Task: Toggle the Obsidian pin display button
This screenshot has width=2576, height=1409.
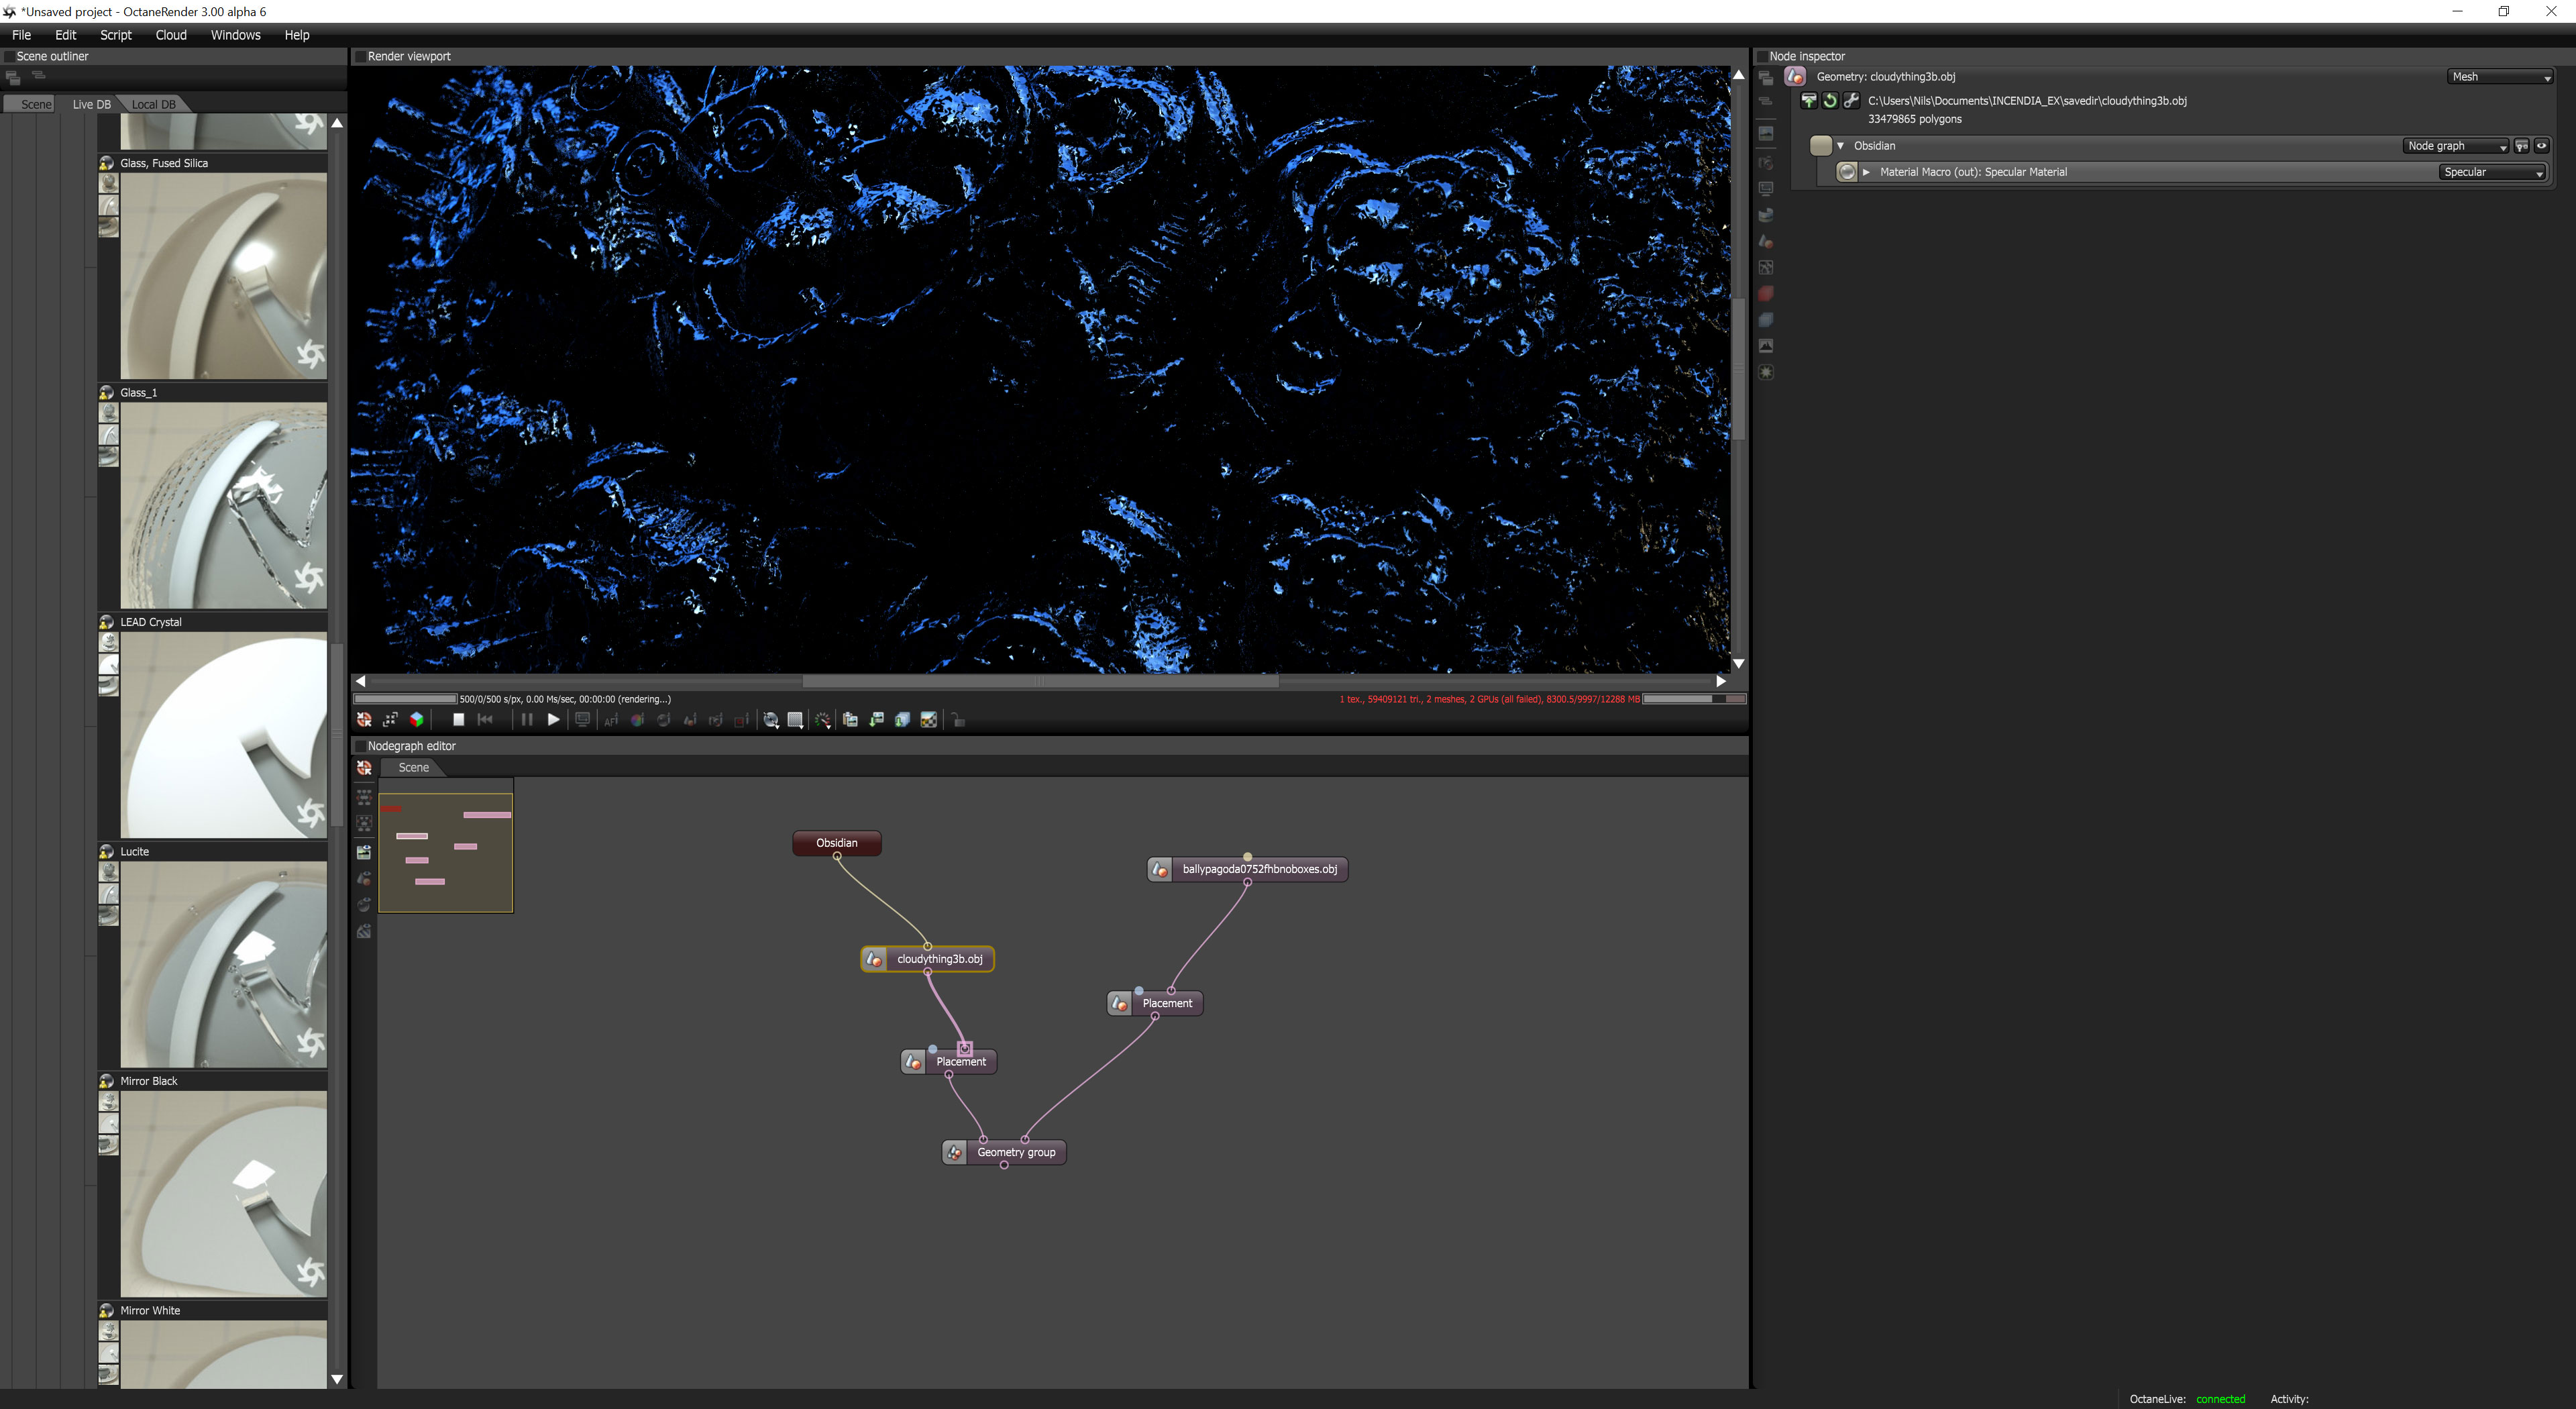Action: (2521, 146)
